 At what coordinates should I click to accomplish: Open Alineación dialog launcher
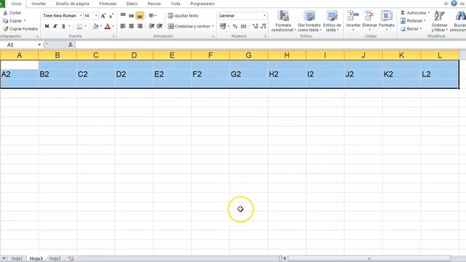tap(213, 36)
